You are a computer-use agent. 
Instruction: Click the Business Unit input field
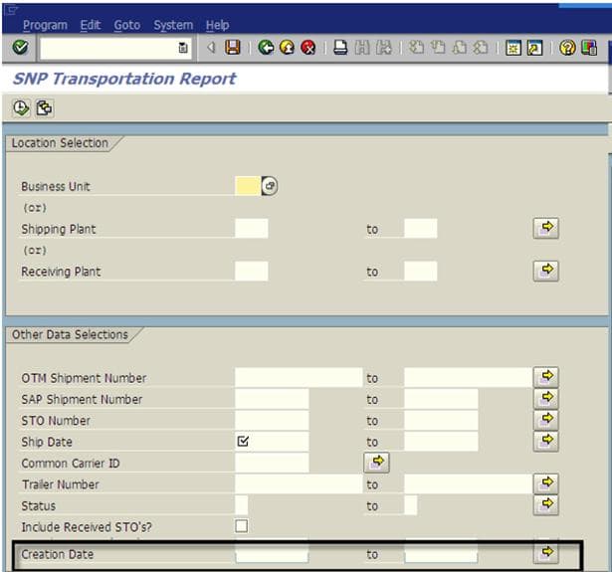pyautogui.click(x=248, y=186)
